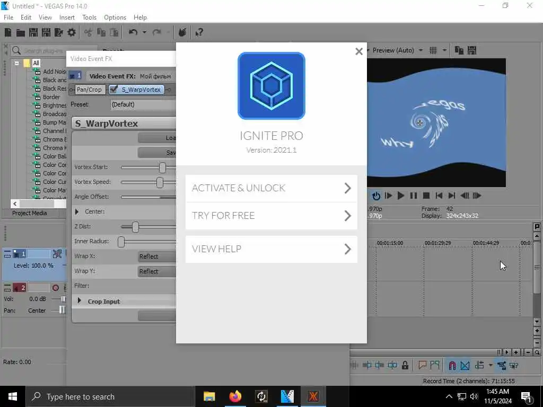Click Play From Start in preview
543x407 pixels.
point(388,196)
